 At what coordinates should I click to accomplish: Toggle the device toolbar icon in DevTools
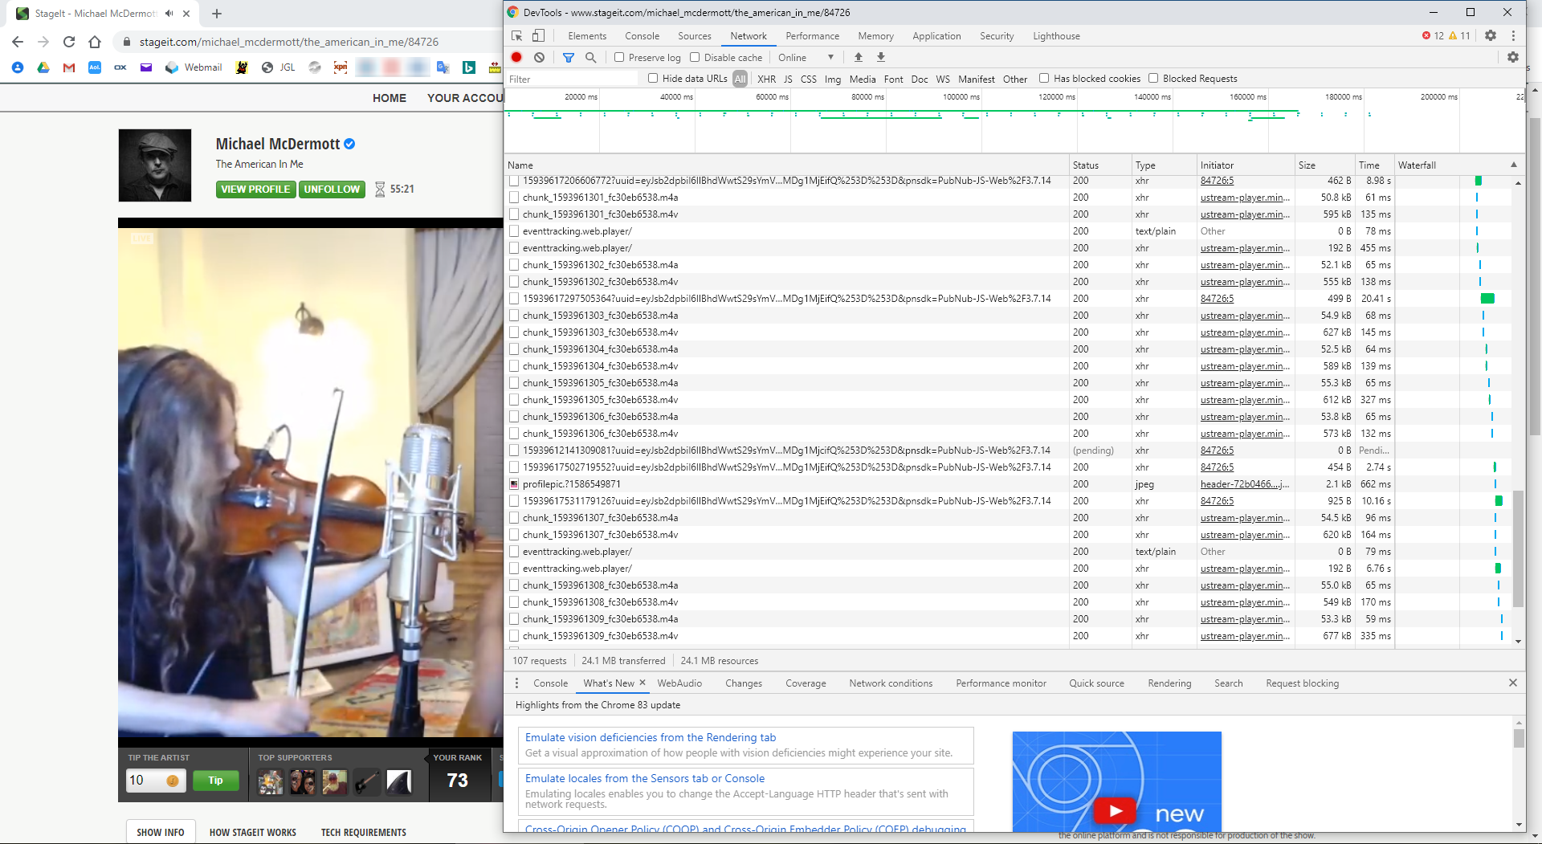538,36
